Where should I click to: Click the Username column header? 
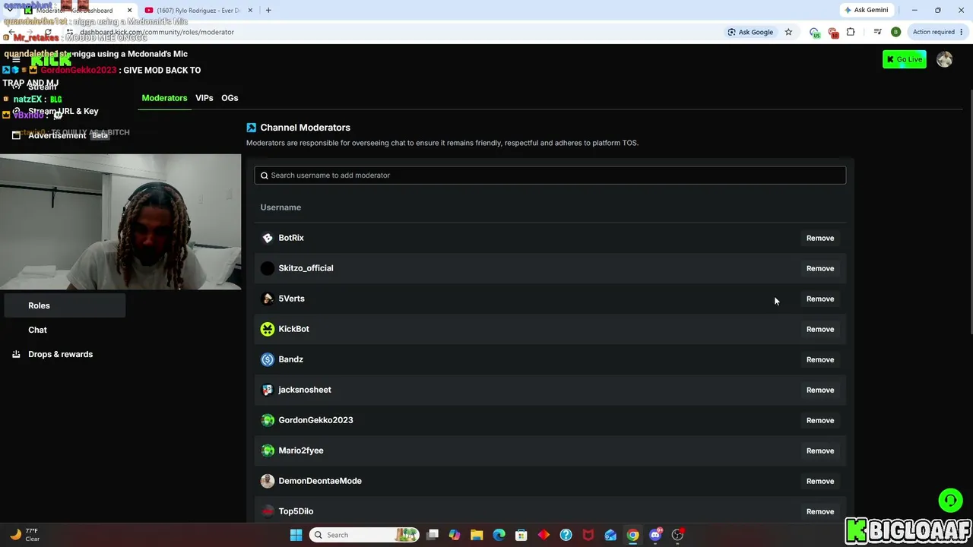(x=280, y=207)
